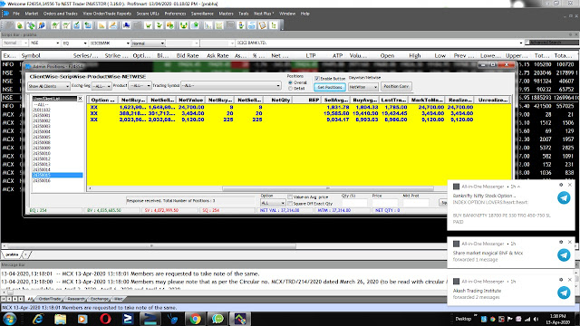Open the Preferences menu

pos(175,14)
